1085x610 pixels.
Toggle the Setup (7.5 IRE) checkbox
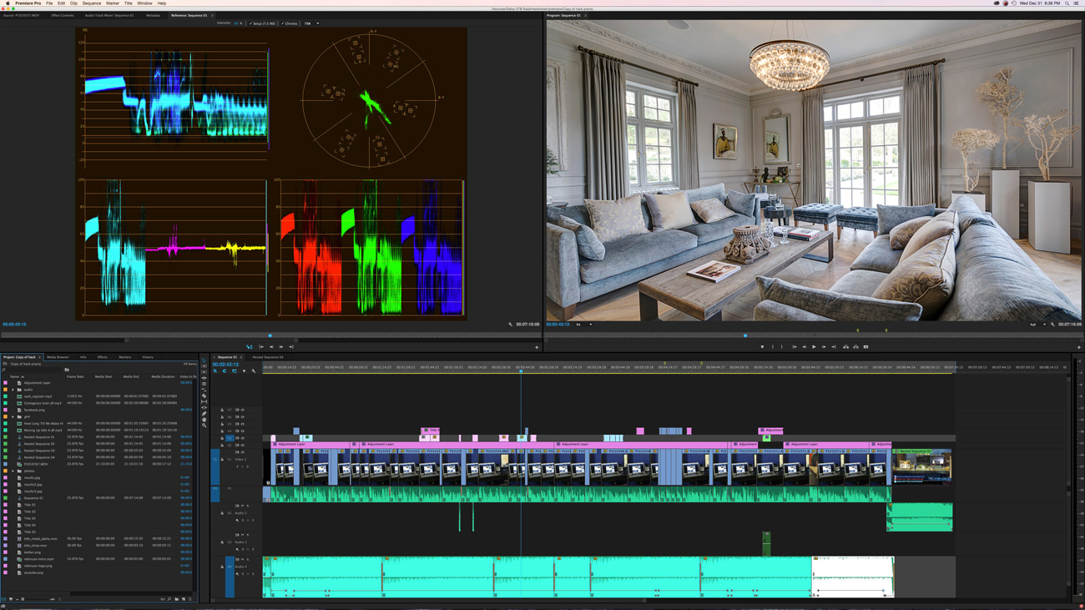(262, 23)
